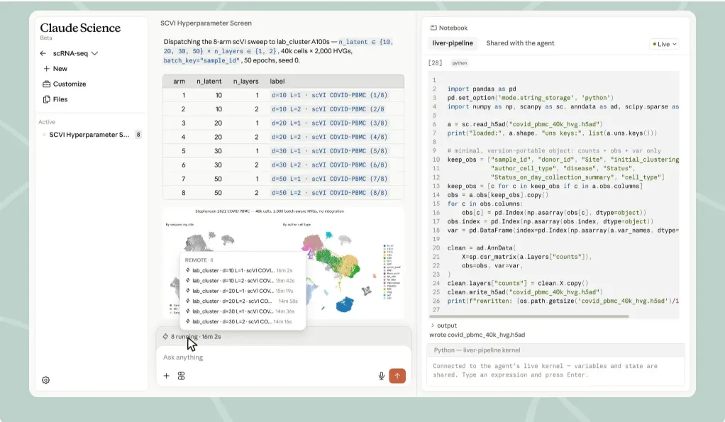Click the cell number [28] marker
Screen dimensions: 725x422
click(x=435, y=63)
